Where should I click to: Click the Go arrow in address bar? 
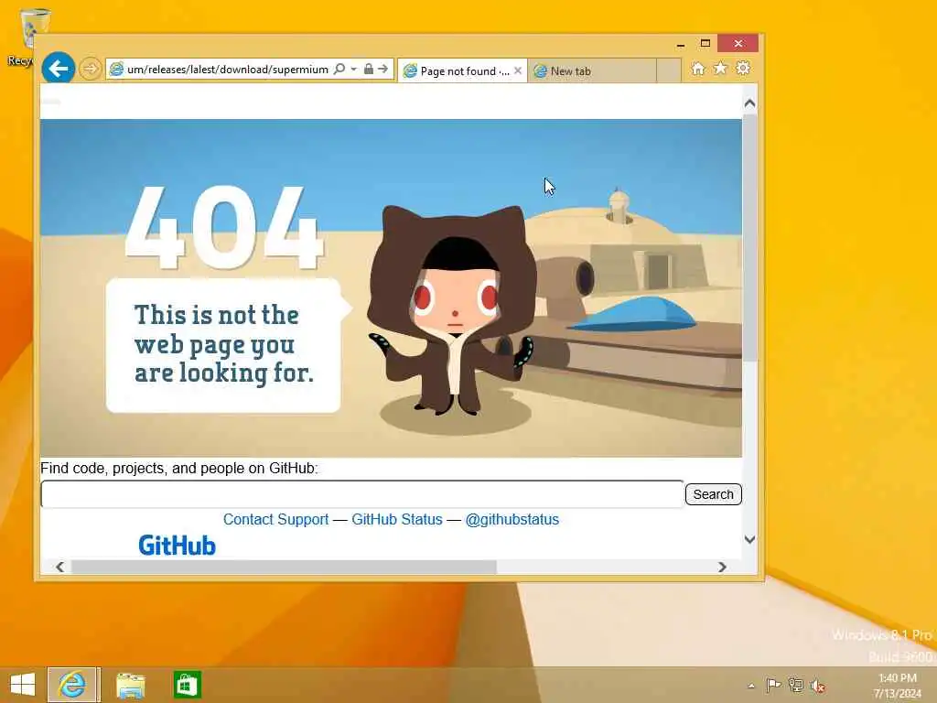click(x=383, y=69)
